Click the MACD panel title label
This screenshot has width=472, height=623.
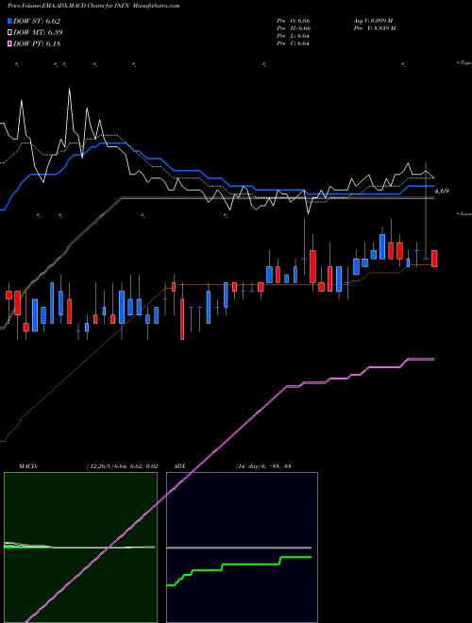28,466
